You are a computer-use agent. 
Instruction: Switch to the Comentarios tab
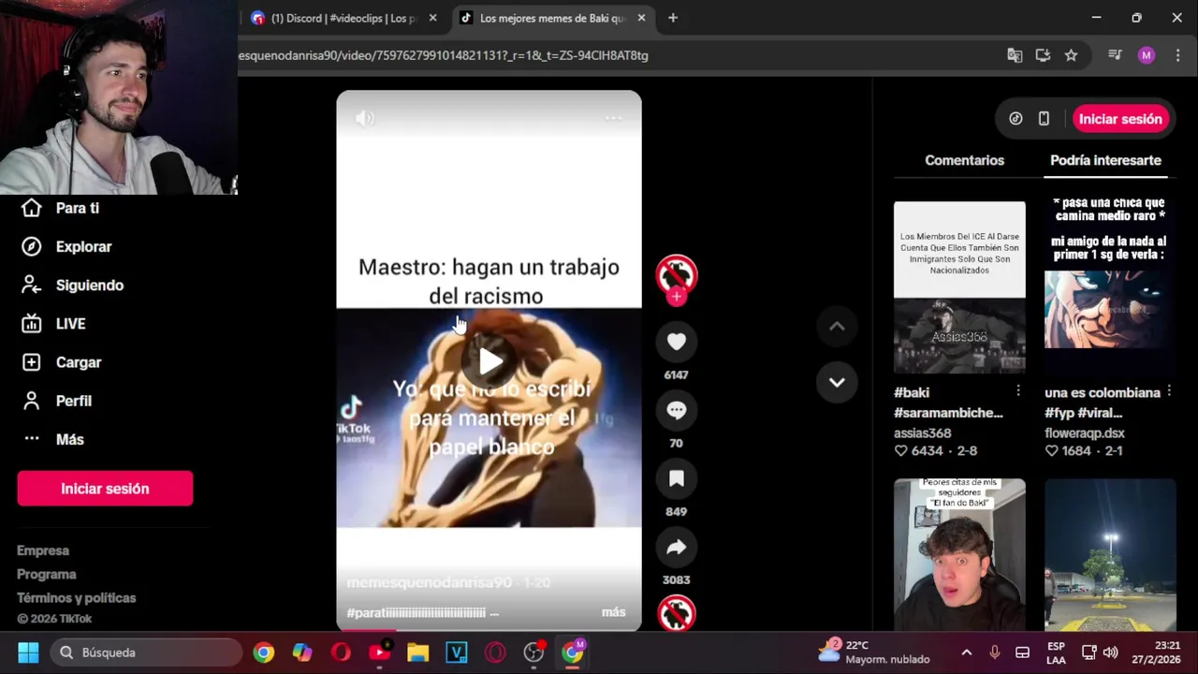point(964,160)
